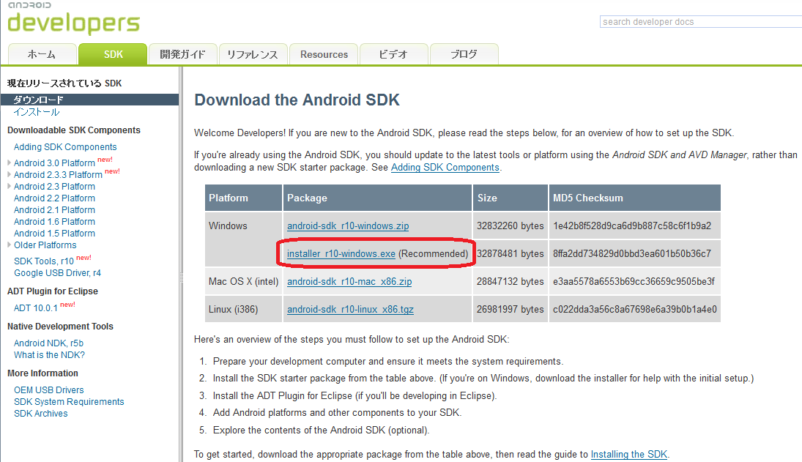
Task: Click the Android developers logo
Action: click(73, 18)
